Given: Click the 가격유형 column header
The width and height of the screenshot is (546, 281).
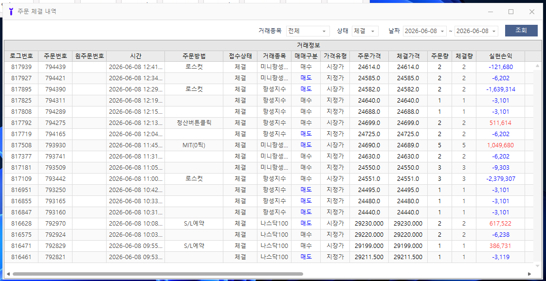Looking at the screenshot, I should [335, 55].
